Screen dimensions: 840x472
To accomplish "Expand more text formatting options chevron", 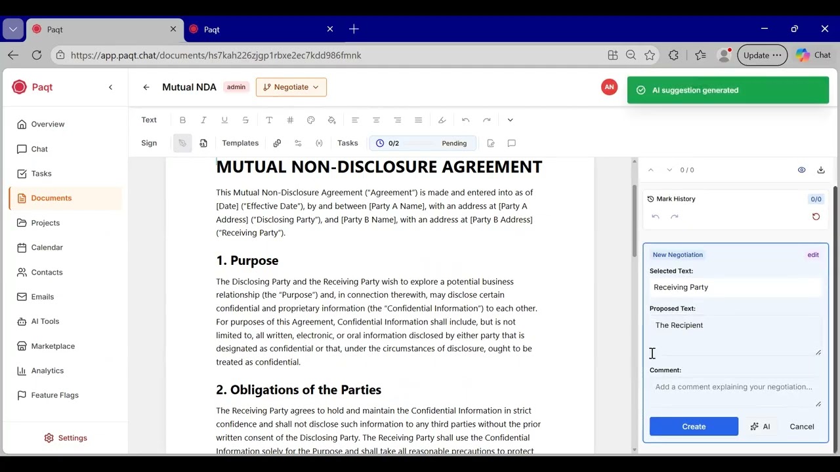I will [510, 120].
